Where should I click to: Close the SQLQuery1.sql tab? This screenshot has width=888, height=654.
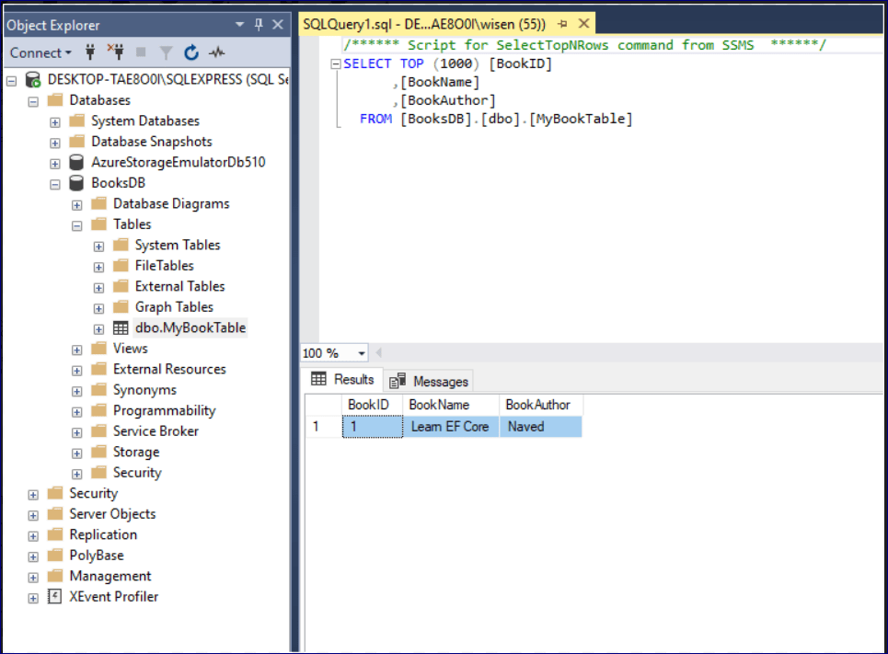[582, 24]
